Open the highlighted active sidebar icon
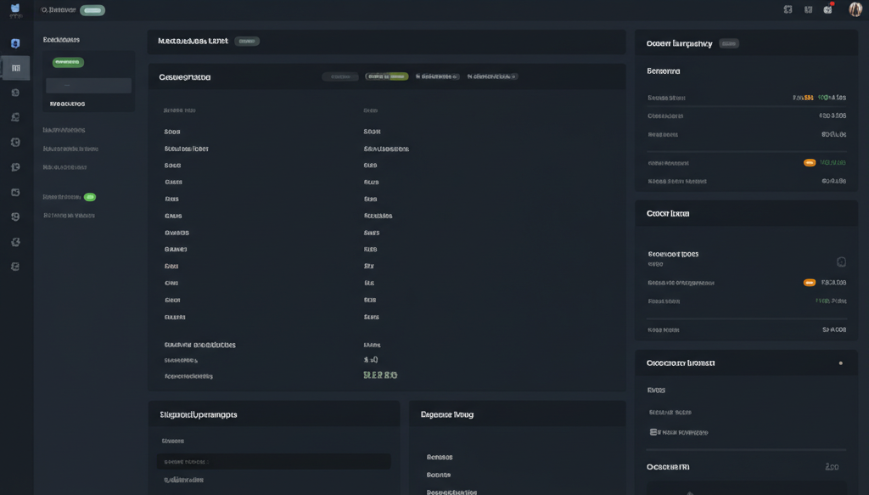This screenshot has width=869, height=495. pyautogui.click(x=15, y=68)
